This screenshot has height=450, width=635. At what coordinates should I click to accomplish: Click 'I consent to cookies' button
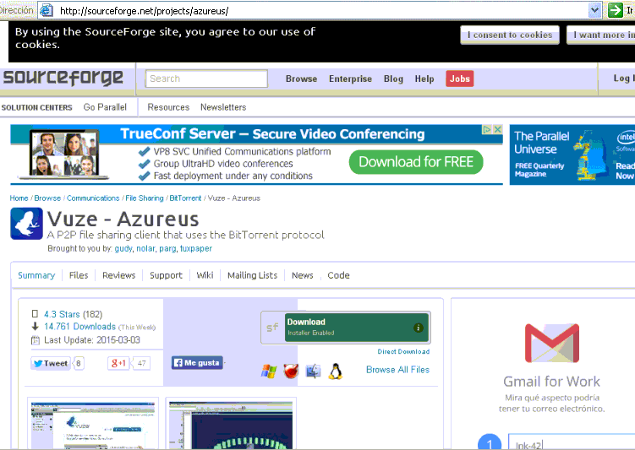tap(510, 35)
